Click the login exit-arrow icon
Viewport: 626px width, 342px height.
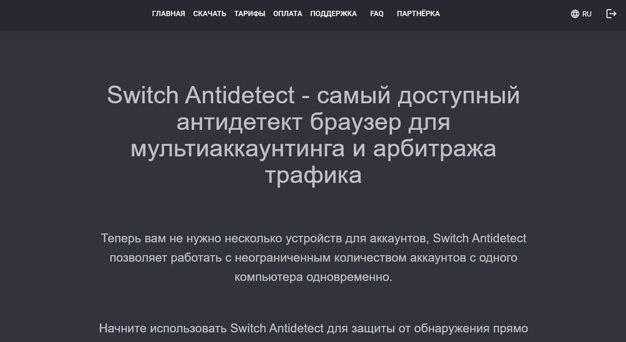(x=611, y=14)
